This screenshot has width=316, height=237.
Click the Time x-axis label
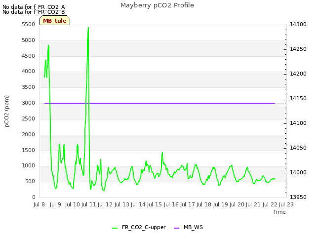pos(279,212)
